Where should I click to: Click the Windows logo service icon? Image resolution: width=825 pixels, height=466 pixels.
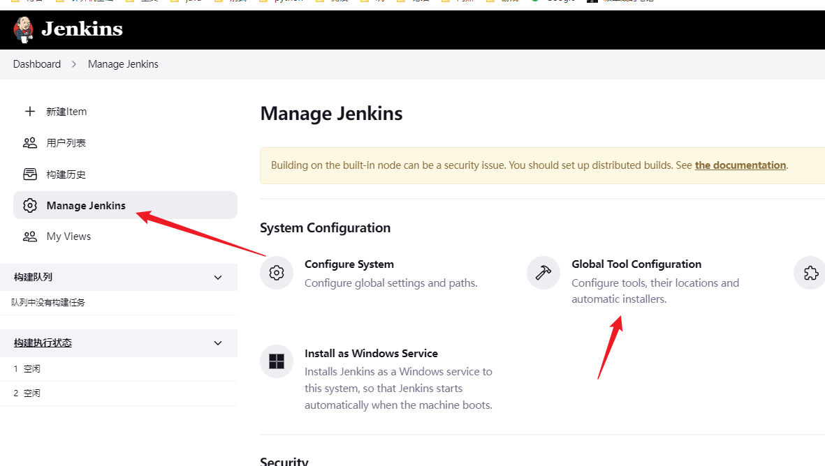[x=277, y=361]
